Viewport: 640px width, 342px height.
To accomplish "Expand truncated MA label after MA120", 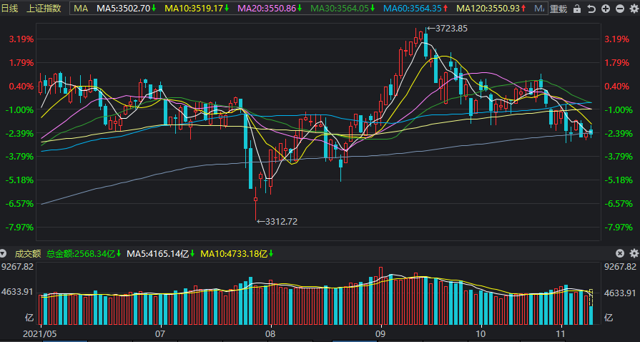I will [x=539, y=8].
